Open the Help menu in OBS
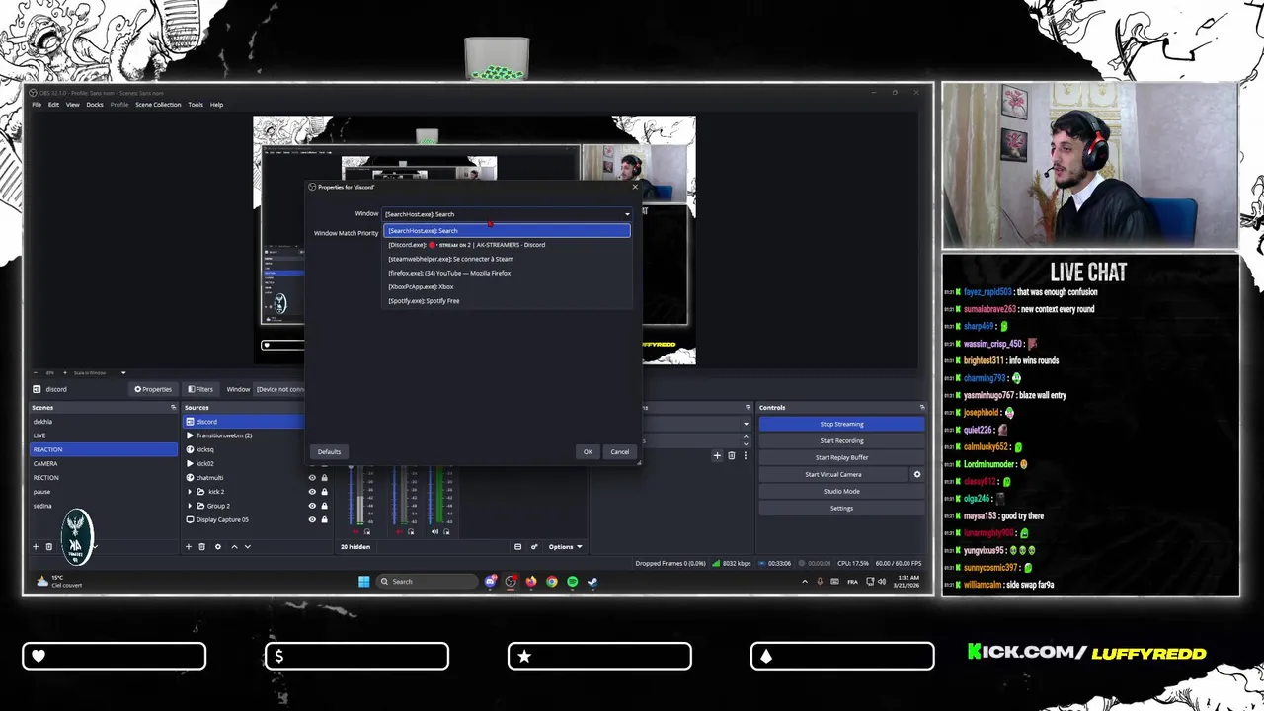Image resolution: width=1264 pixels, height=711 pixels. [x=216, y=104]
